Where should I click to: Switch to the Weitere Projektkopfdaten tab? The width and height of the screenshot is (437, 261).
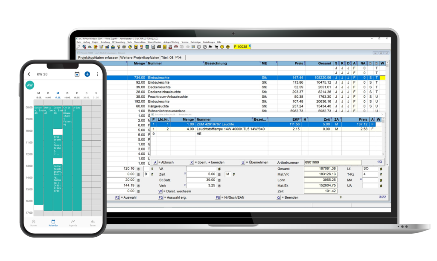(140, 58)
